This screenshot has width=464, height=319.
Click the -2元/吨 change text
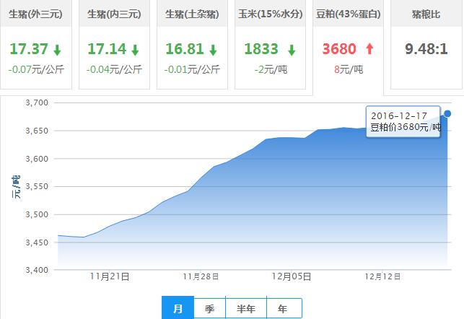271,69
